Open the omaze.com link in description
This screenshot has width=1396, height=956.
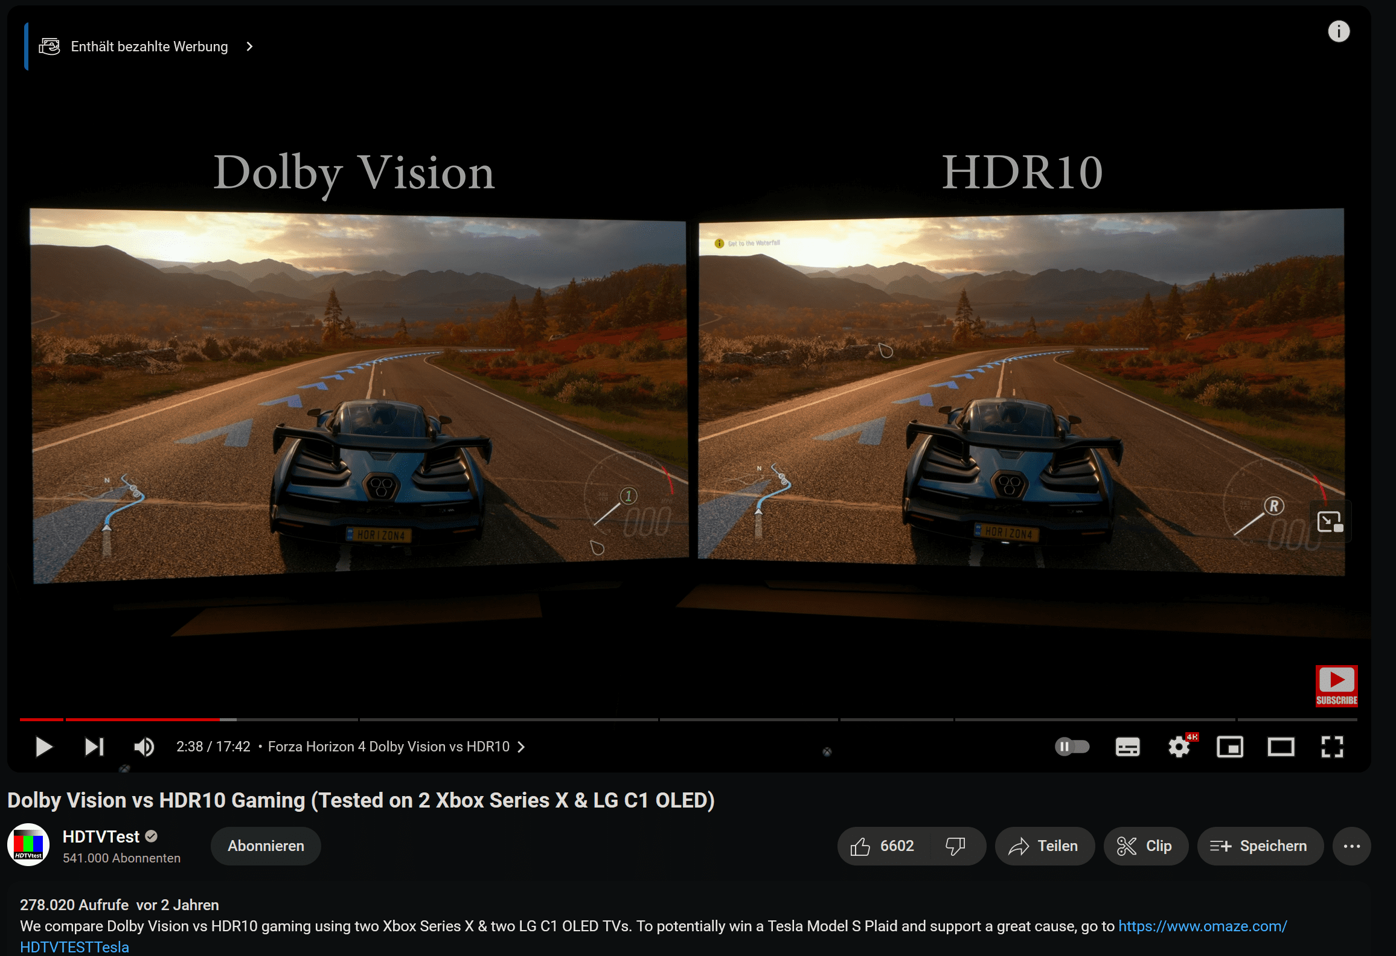(x=1203, y=926)
